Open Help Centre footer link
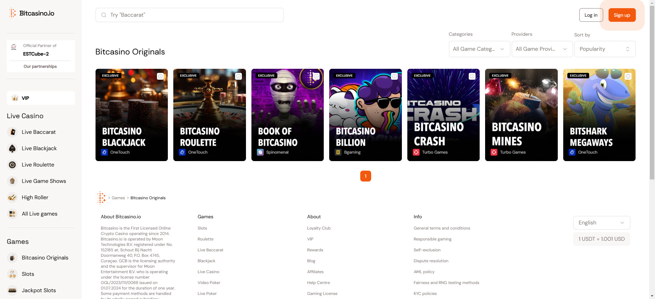Screen dimensions: 655x299 pyautogui.click(x=318, y=283)
